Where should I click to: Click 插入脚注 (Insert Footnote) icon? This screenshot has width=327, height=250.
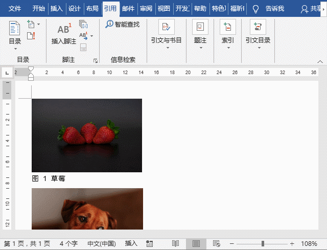tap(64, 33)
